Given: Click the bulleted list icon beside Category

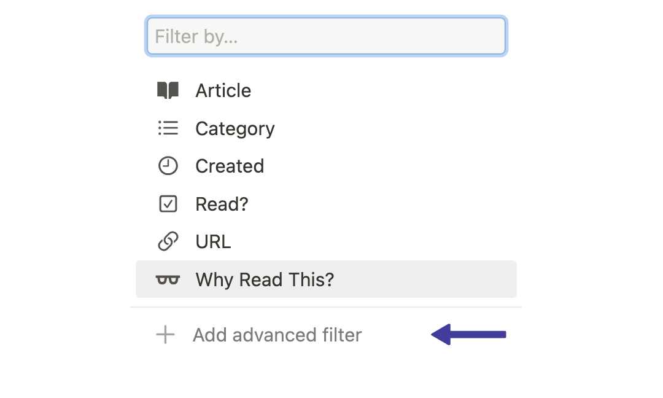Looking at the screenshot, I should click(167, 128).
